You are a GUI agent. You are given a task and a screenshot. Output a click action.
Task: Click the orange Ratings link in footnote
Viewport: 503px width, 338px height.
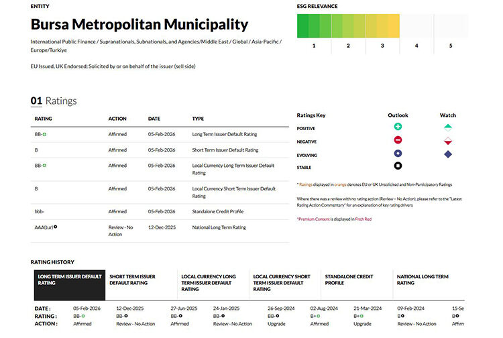[306, 184]
